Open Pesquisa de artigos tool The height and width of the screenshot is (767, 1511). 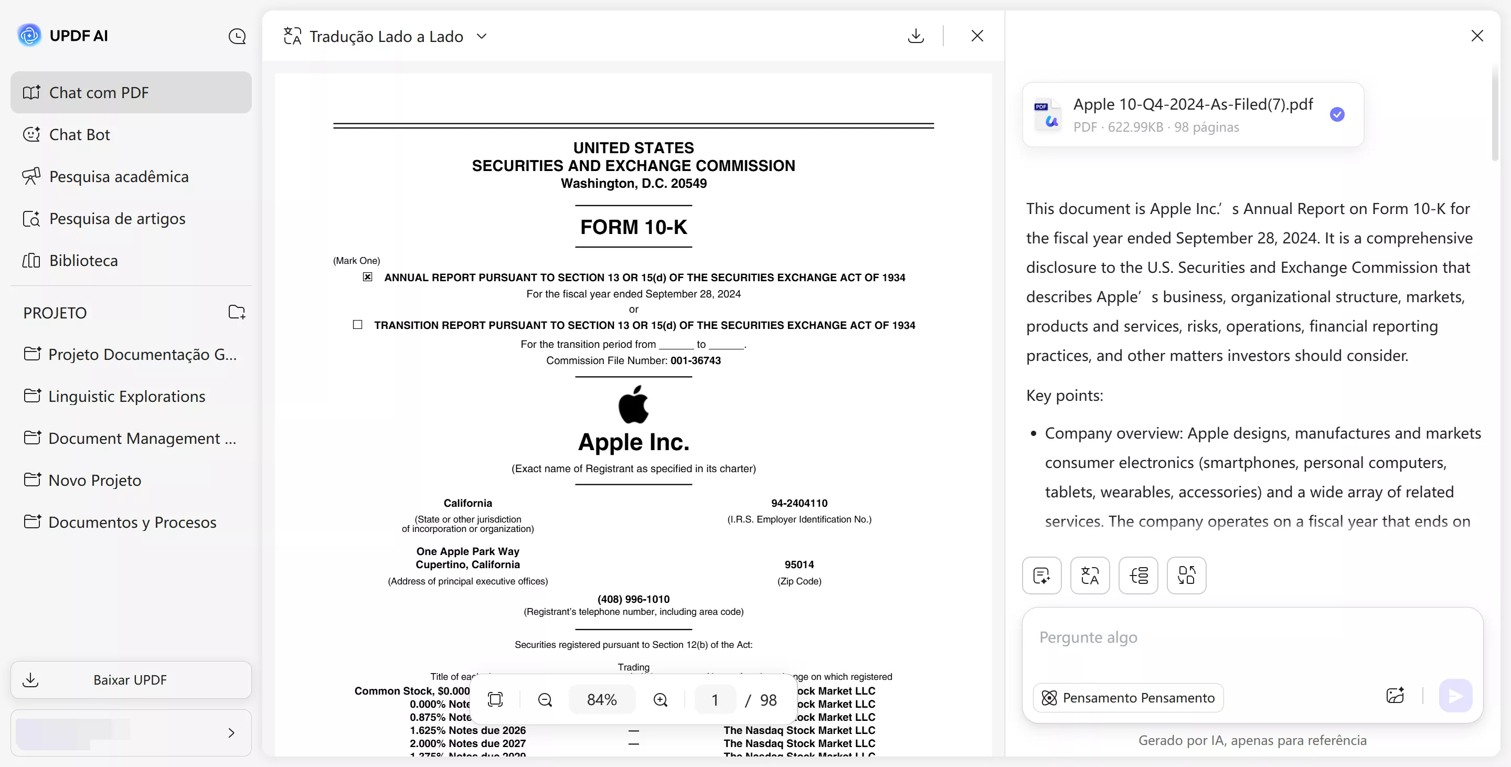click(x=116, y=218)
